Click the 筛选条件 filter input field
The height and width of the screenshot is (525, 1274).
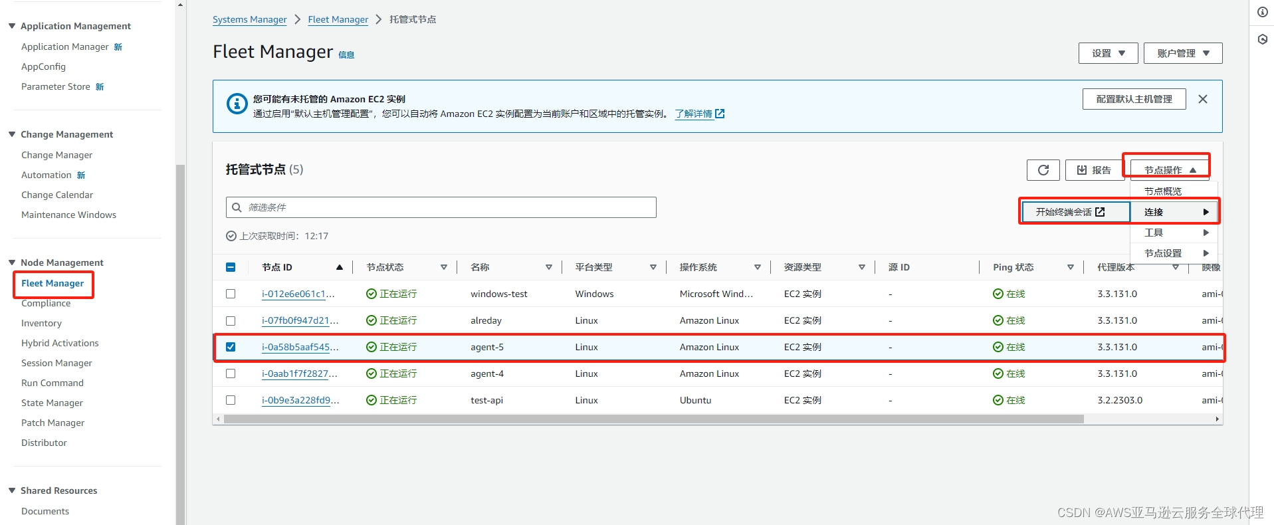point(441,207)
